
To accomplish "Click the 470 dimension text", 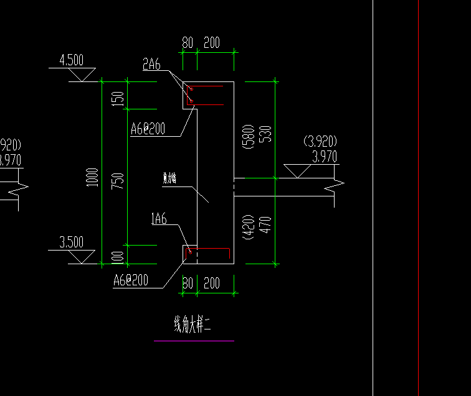I will point(265,225).
